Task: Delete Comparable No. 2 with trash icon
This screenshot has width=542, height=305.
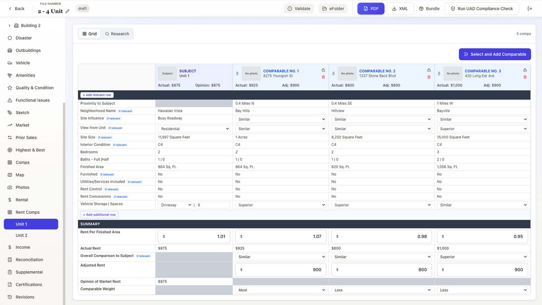Action: click(429, 77)
